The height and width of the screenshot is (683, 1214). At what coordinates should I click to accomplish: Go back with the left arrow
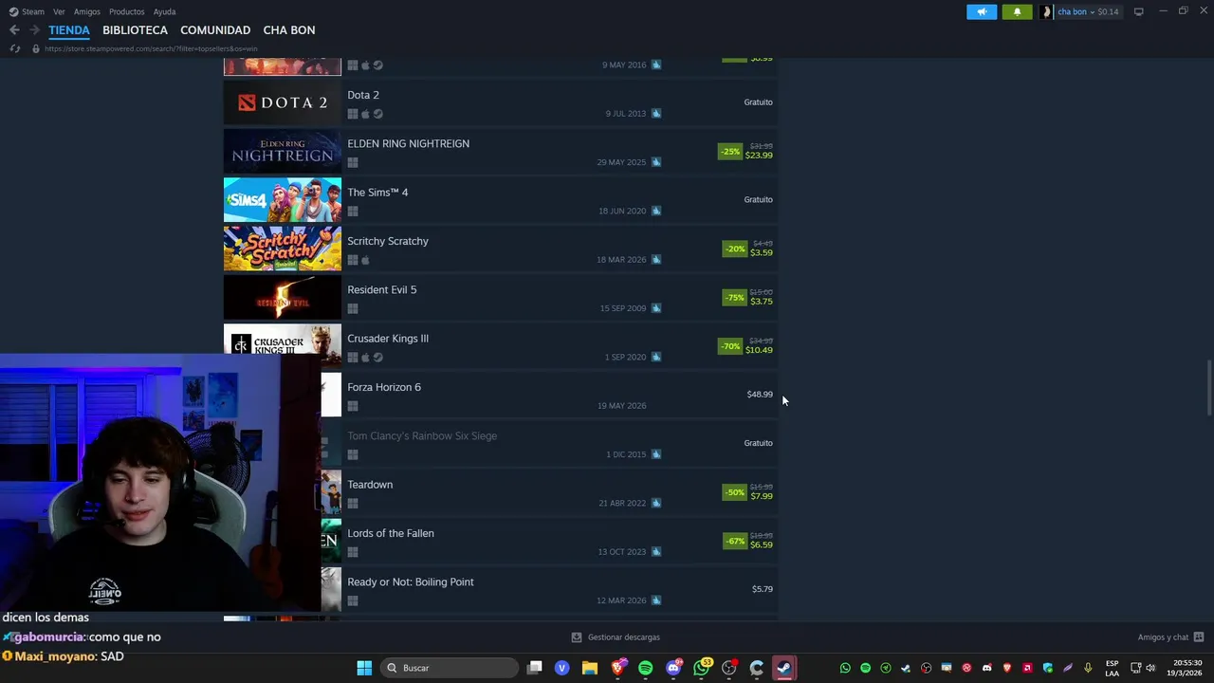tap(14, 30)
